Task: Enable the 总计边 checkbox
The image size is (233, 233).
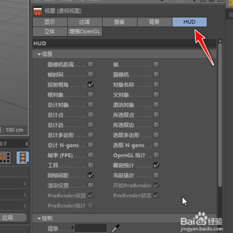Action: 91,125
